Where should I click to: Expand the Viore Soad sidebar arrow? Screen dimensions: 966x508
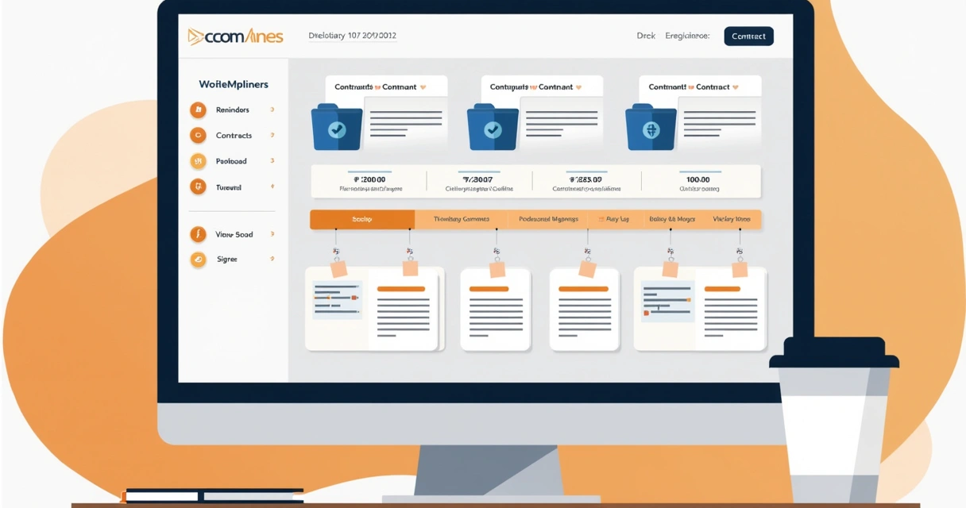[272, 234]
